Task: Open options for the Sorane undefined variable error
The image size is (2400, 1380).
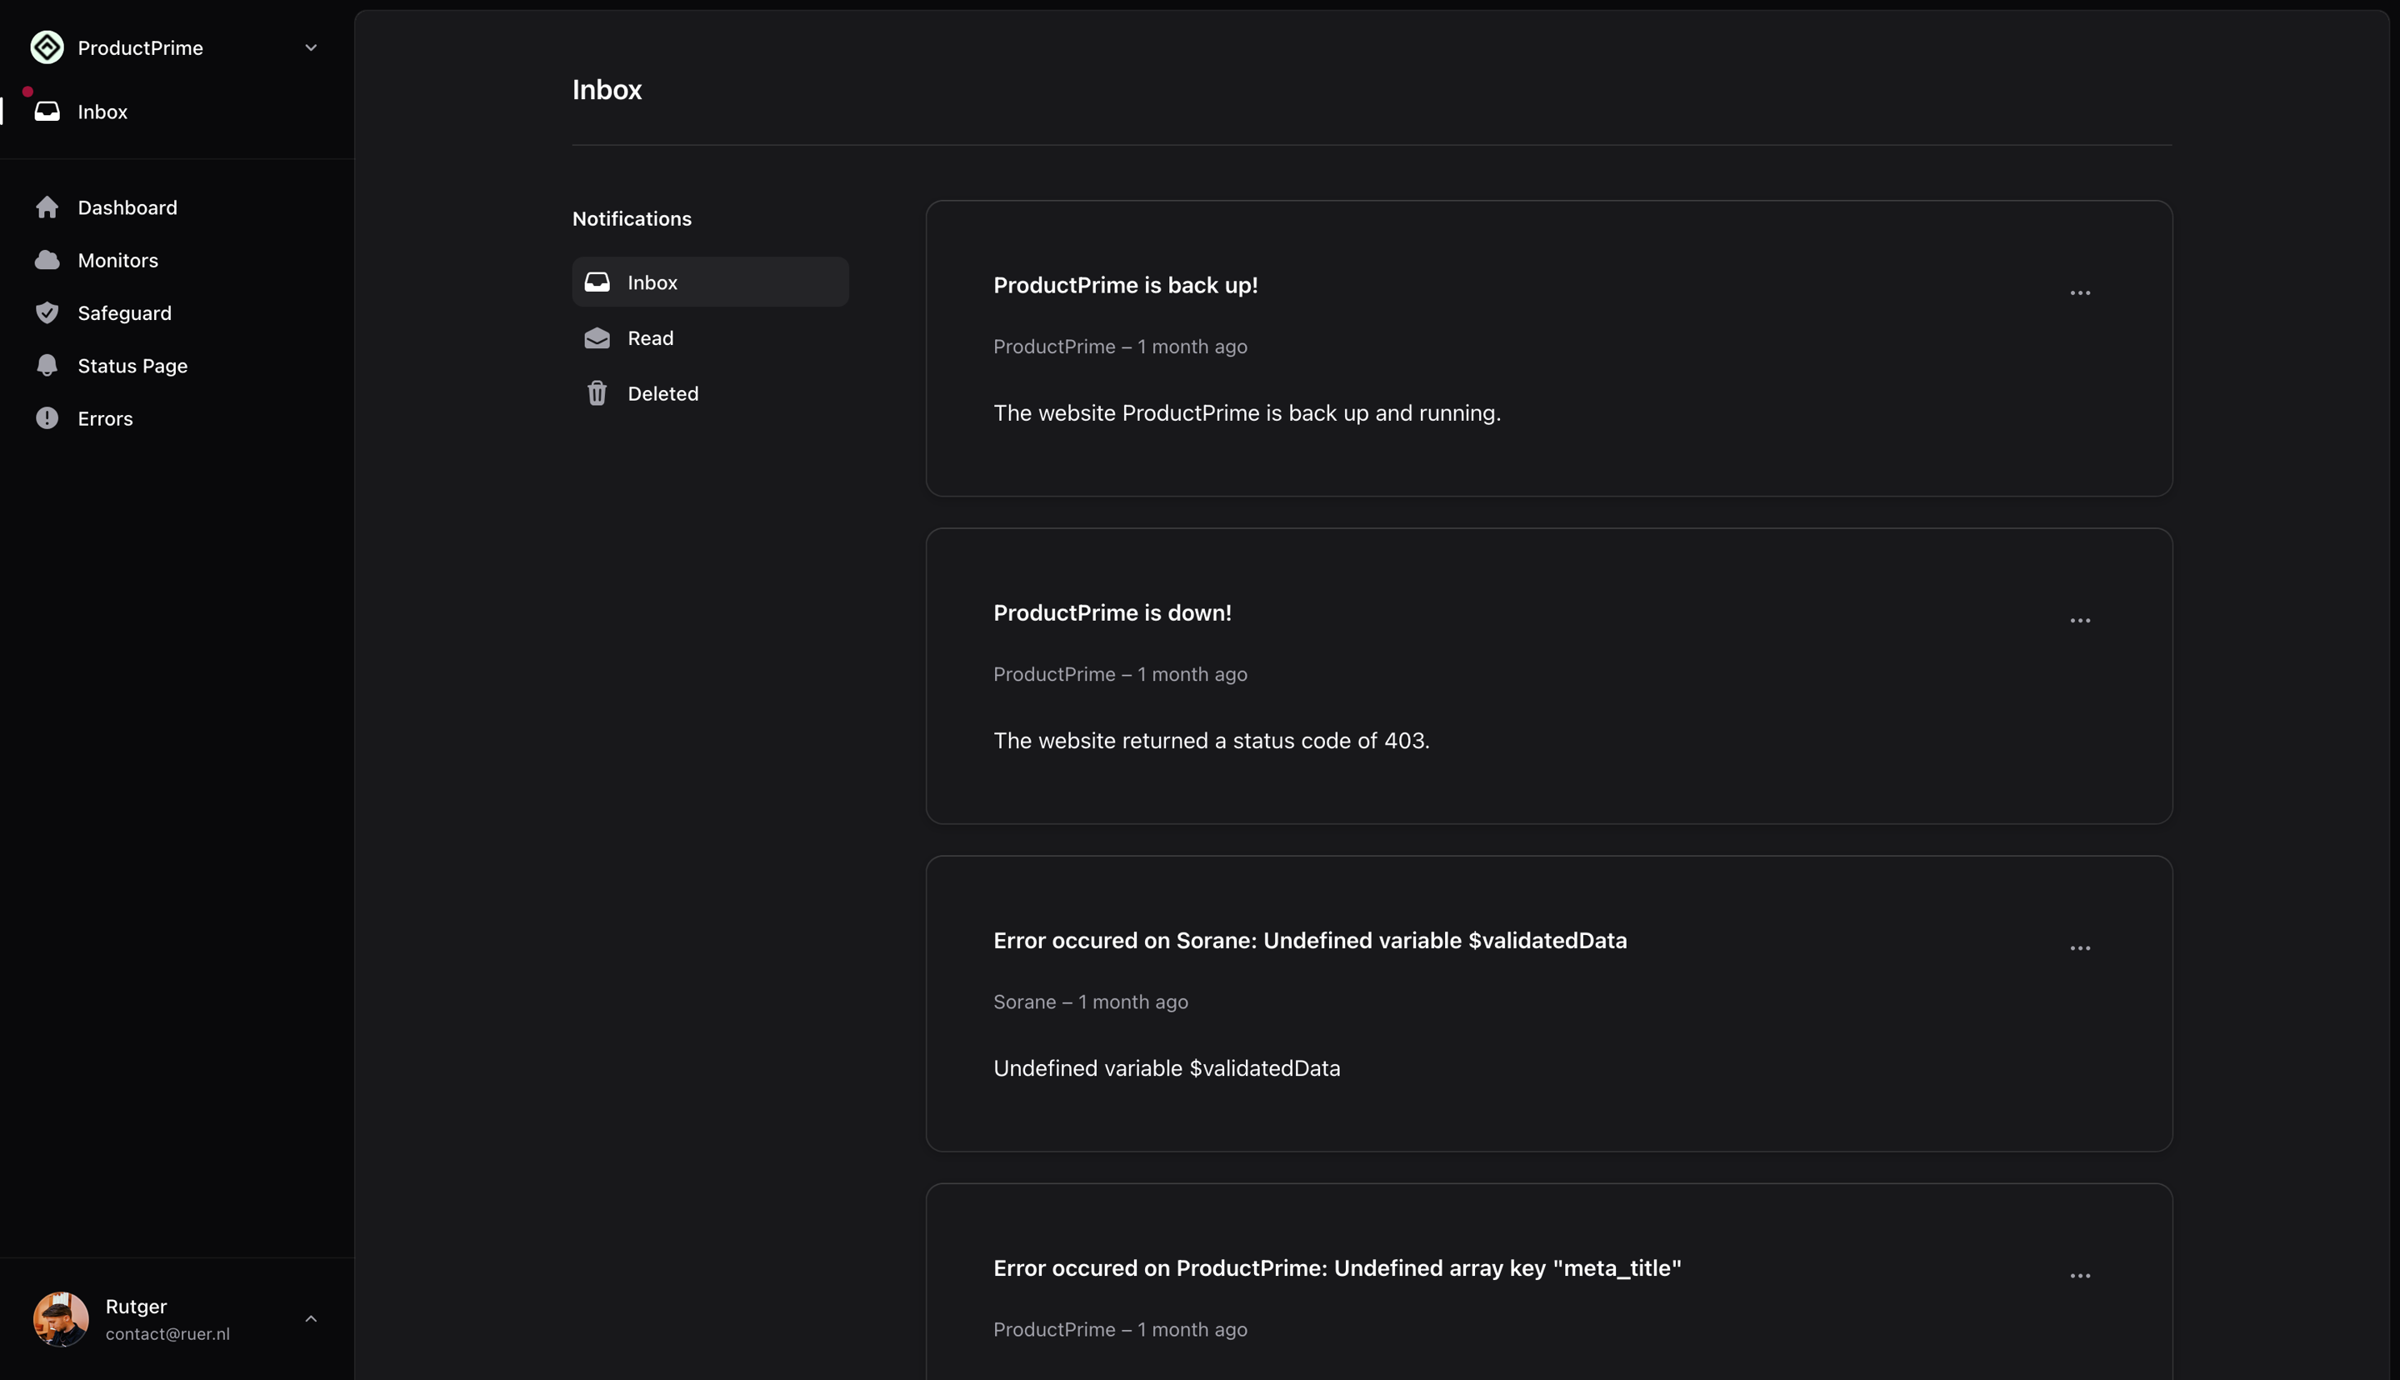Action: [2080, 947]
